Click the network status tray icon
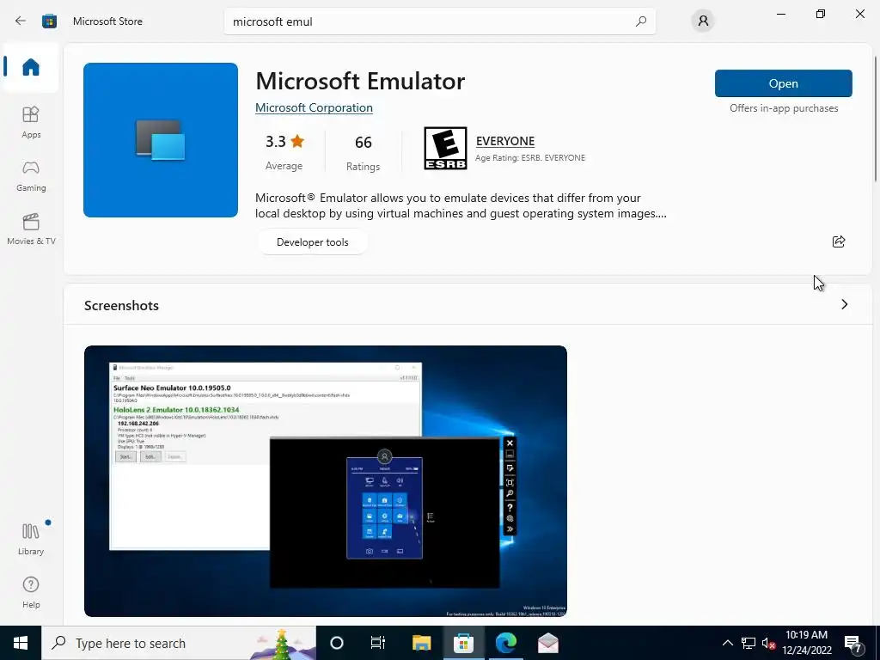 tap(749, 643)
